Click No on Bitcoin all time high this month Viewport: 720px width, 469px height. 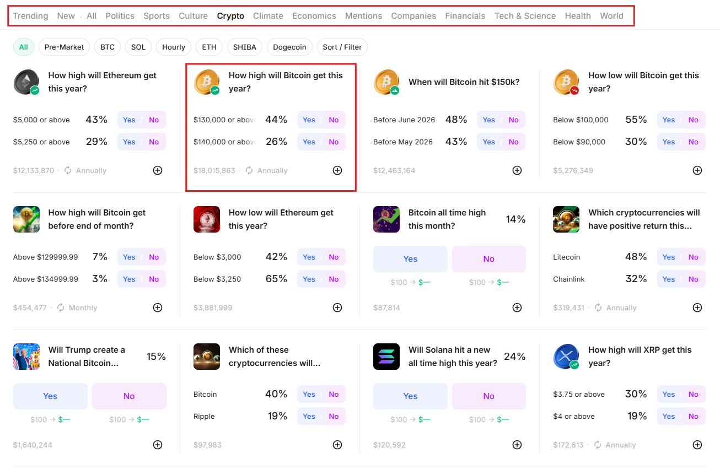point(488,258)
